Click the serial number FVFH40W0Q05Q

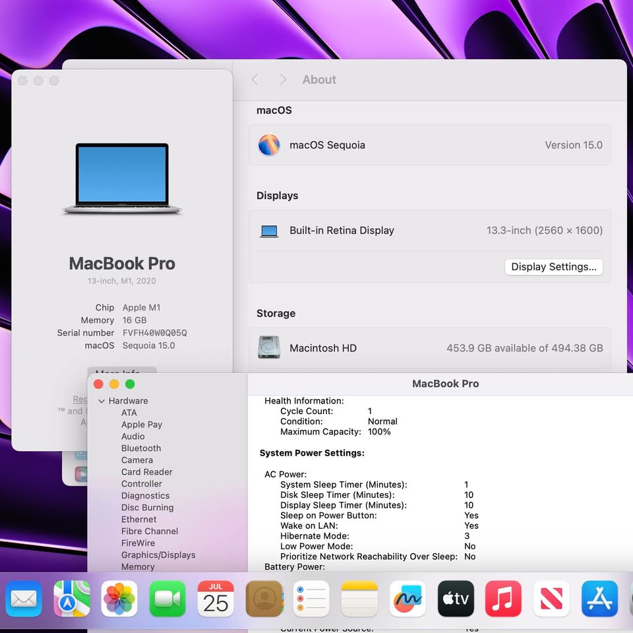point(154,333)
